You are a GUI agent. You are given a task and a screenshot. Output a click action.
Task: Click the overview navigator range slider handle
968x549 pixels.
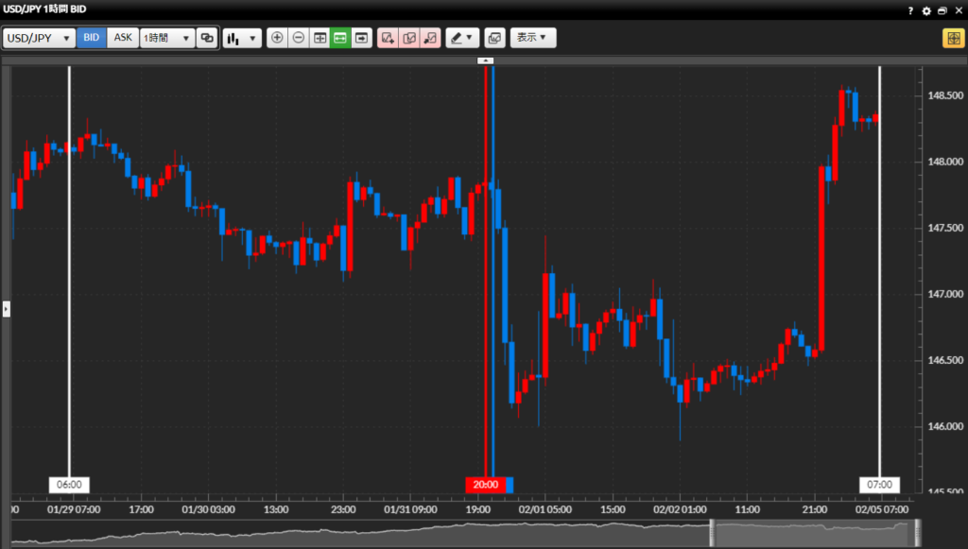tap(714, 532)
